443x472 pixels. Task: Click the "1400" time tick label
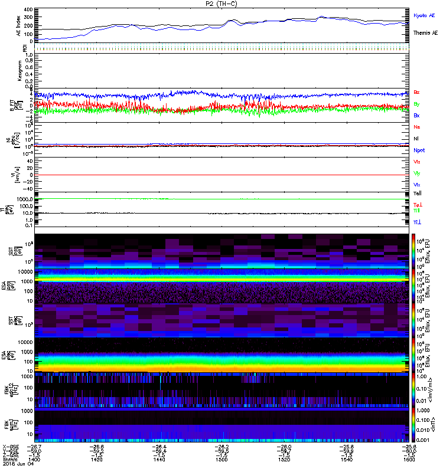pos(34,460)
